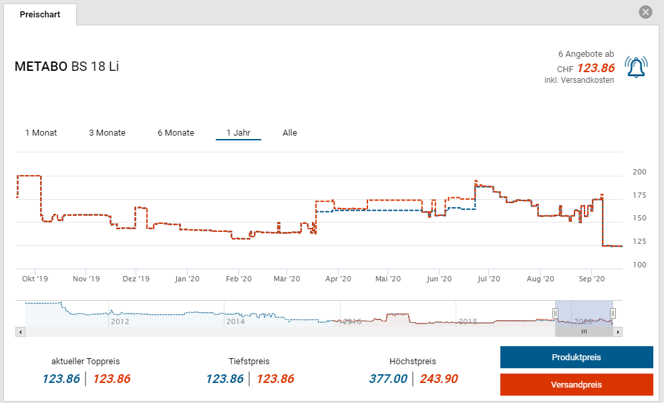Click the 2014 label in navigator timeline
664x403 pixels.
tap(236, 321)
